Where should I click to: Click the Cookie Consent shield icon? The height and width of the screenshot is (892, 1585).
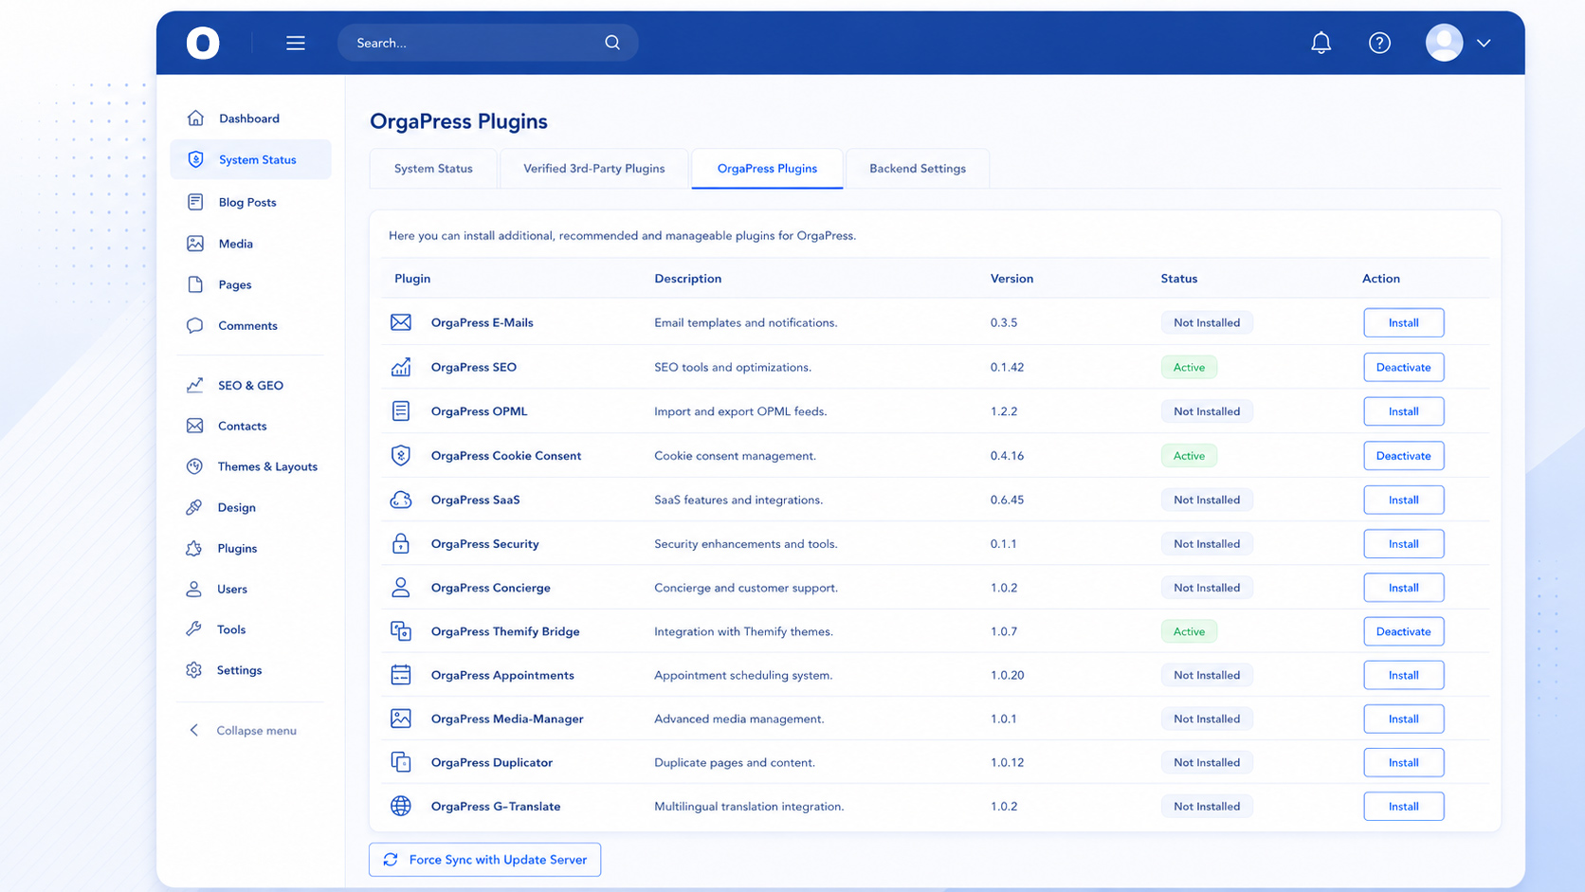point(401,455)
